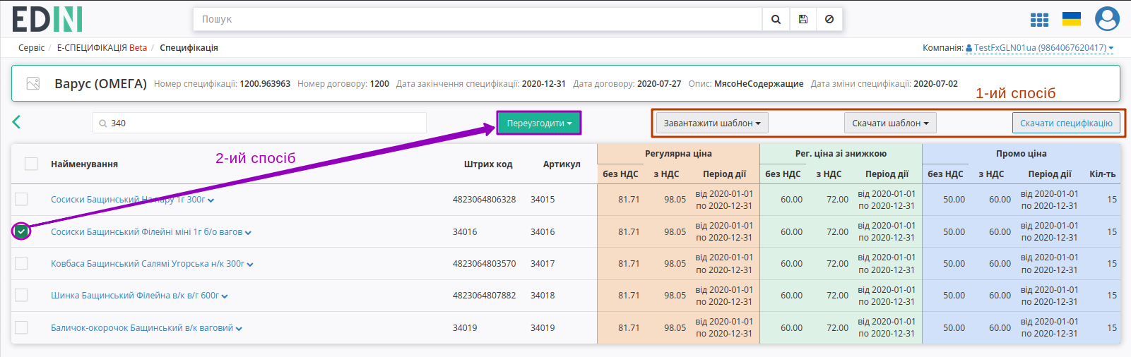1131x357 pixels.
Task: Click description МясоНеСодержащие
Action: tap(759, 83)
